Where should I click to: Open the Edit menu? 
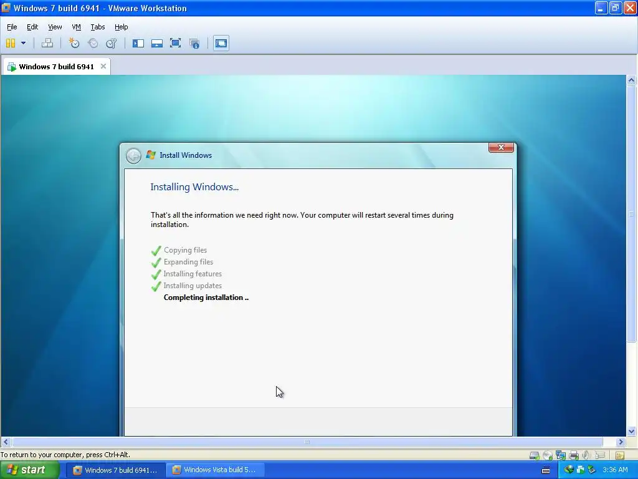coord(32,27)
